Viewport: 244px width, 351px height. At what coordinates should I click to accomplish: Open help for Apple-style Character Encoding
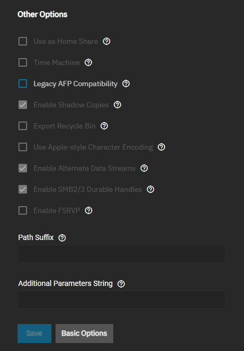161,147
